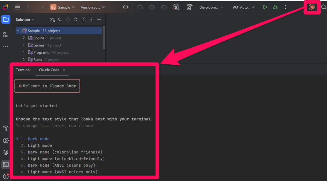Click the Solution panel search icon
Screen dimensions: 327x181
60,19
